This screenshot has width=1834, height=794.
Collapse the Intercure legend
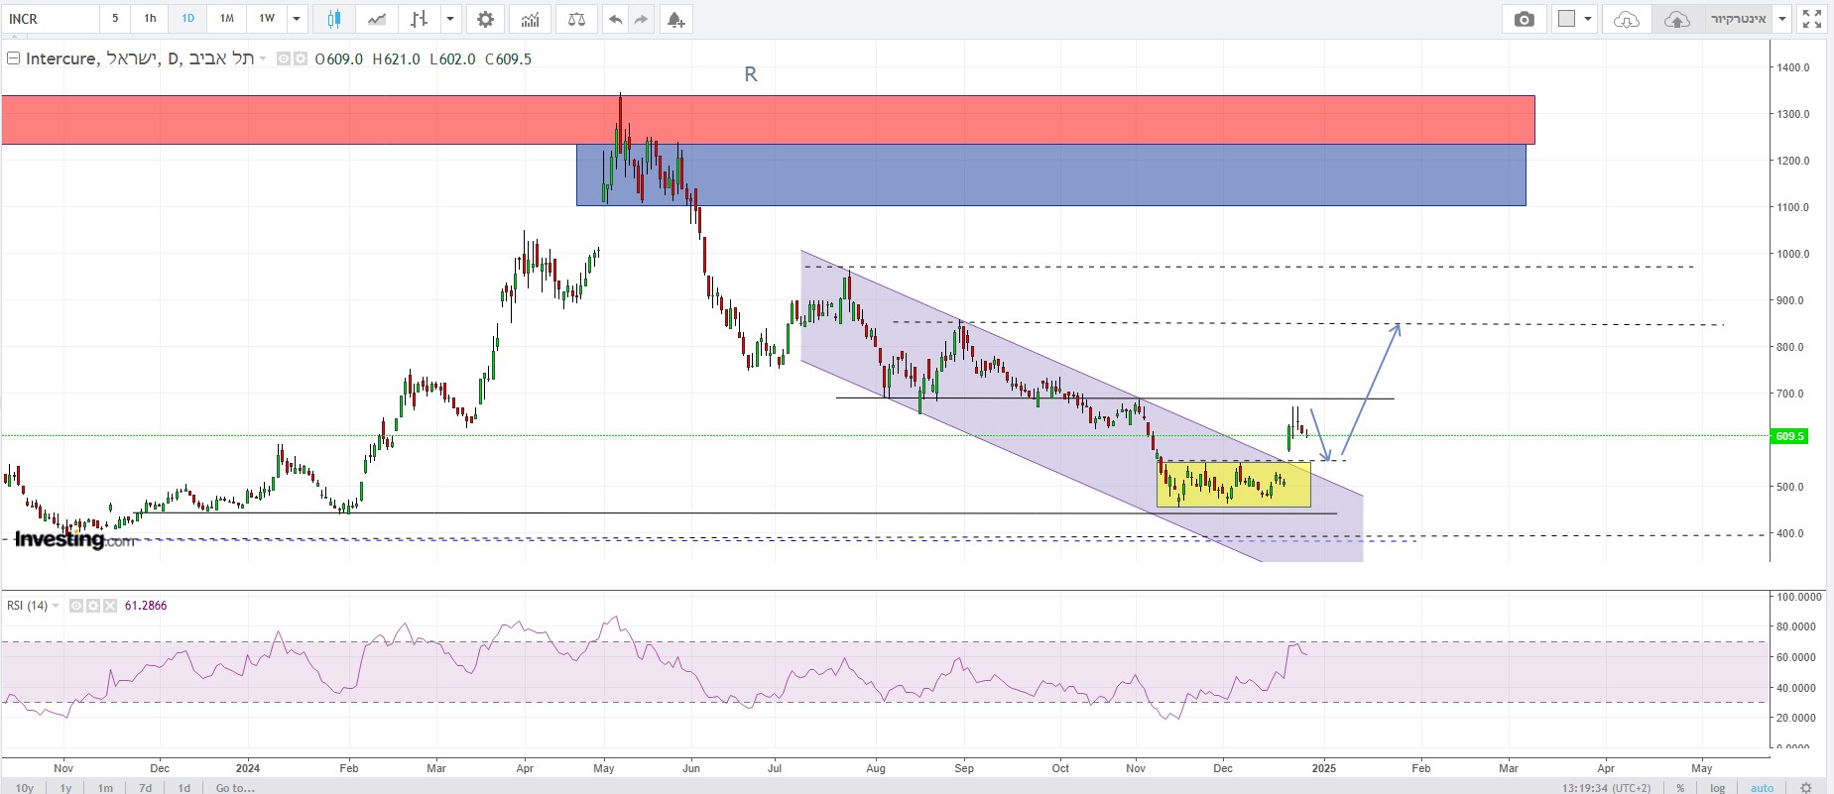[13, 58]
